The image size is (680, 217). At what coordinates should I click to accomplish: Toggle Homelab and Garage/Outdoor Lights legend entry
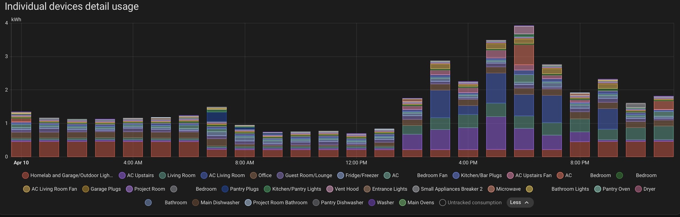pos(67,175)
